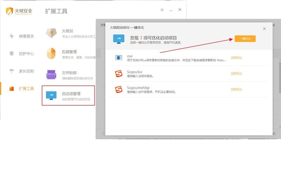Viewport: 281px width, 191px height.
Task: Open the 文件粉碎 shredder icon
Action: (x=51, y=75)
